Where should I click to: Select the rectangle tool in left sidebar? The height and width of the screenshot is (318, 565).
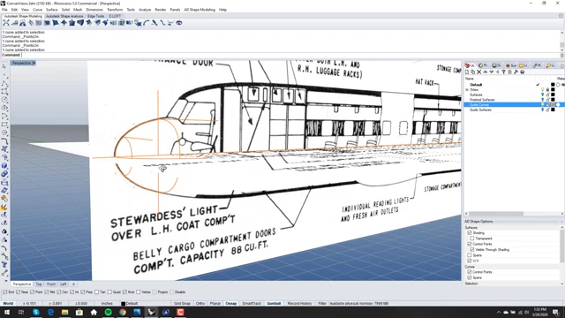[x=4, y=125]
